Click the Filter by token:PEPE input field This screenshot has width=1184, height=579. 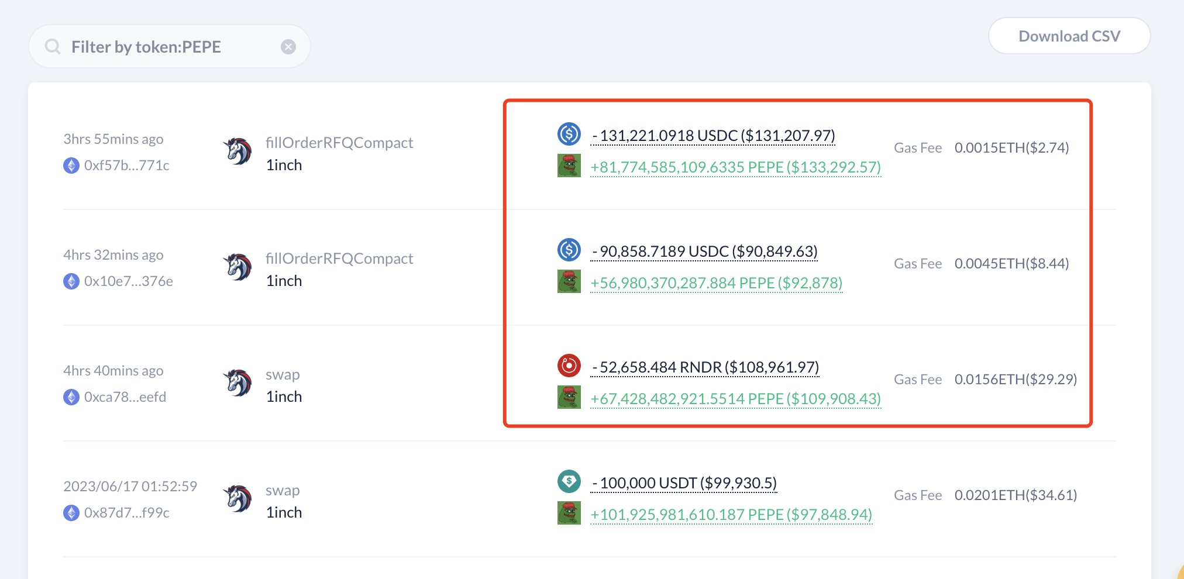pyautogui.click(x=170, y=47)
